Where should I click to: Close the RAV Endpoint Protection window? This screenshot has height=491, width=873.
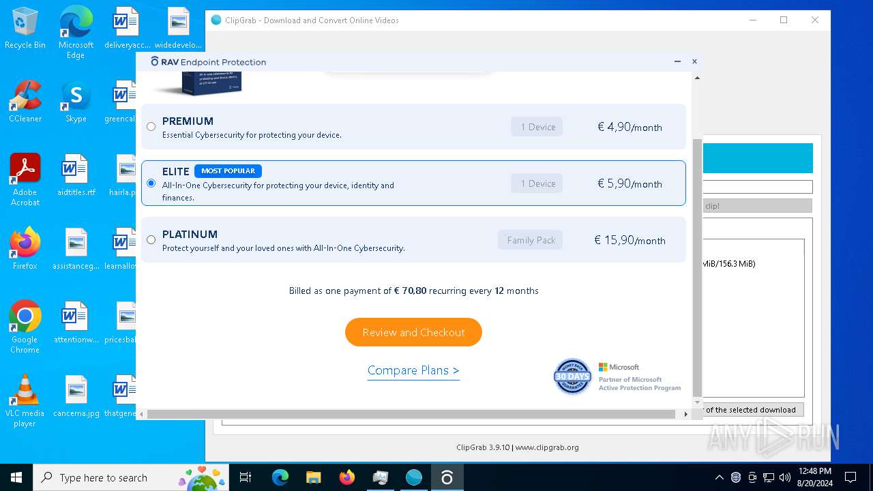[x=694, y=61]
